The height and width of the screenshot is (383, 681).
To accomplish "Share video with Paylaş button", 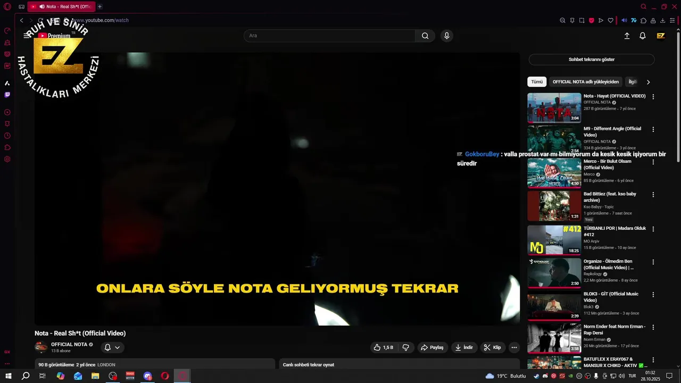I will click(x=432, y=347).
